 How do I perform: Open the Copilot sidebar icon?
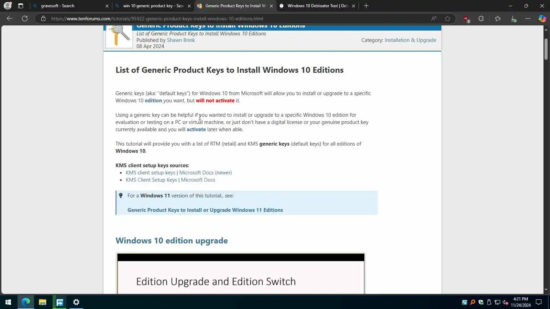coord(542,19)
